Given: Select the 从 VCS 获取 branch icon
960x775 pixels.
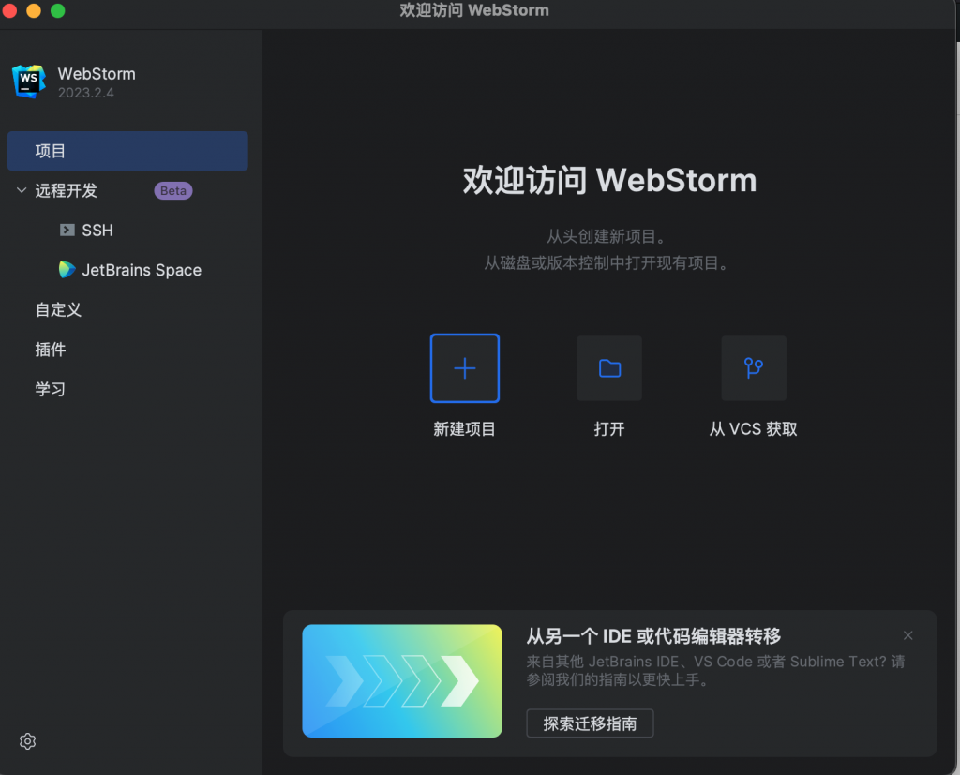Looking at the screenshot, I should tap(753, 367).
